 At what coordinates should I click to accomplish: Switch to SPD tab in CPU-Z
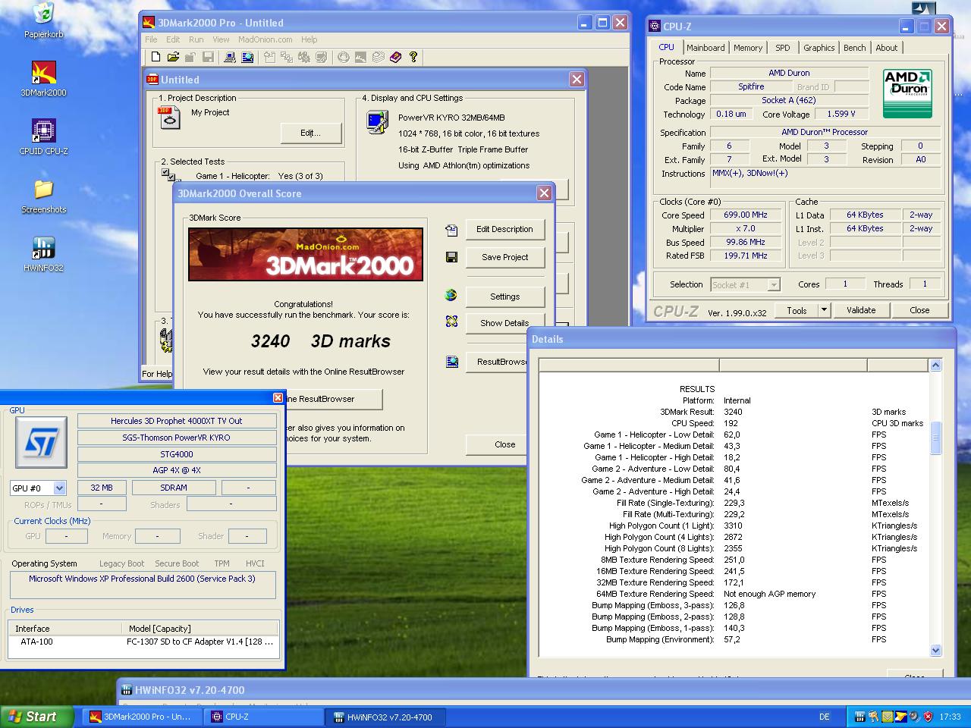[782, 48]
